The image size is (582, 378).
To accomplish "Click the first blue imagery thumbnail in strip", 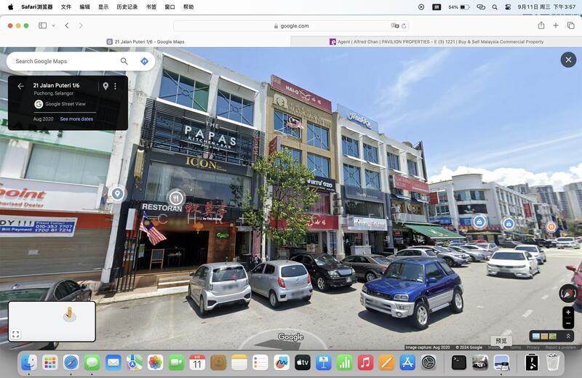I will [536, 337].
